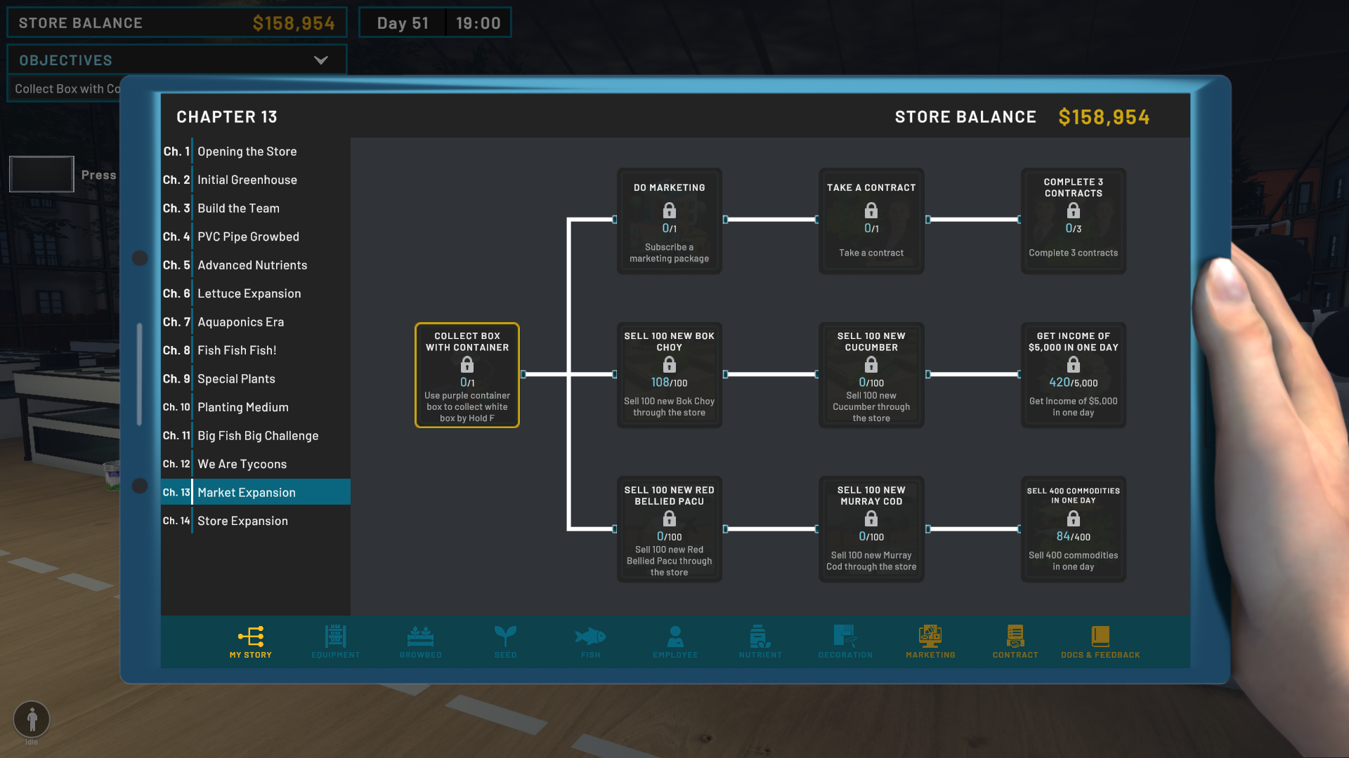Screen dimensions: 1349x758
Task: Select the Sell 100 New Cucumber mission
Action: click(871, 375)
